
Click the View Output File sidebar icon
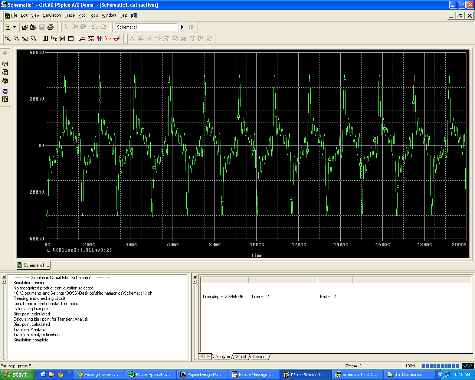(x=5, y=72)
